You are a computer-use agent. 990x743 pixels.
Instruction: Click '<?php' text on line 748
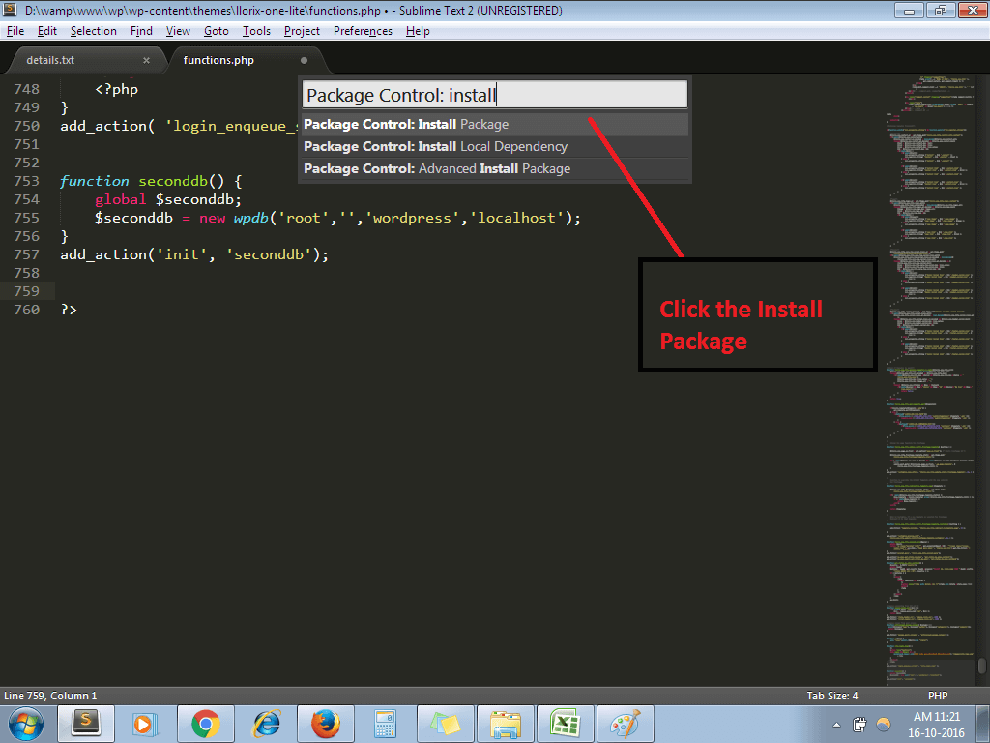(x=116, y=89)
